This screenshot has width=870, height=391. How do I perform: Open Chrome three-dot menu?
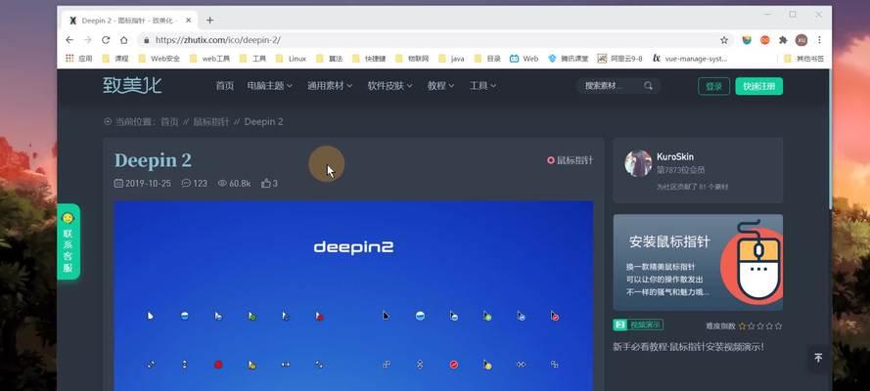tap(819, 40)
